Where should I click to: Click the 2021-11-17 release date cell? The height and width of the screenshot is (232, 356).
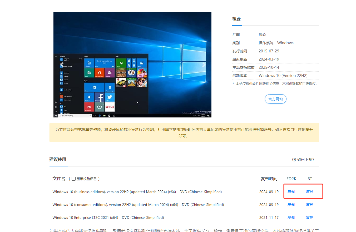[x=269, y=218]
